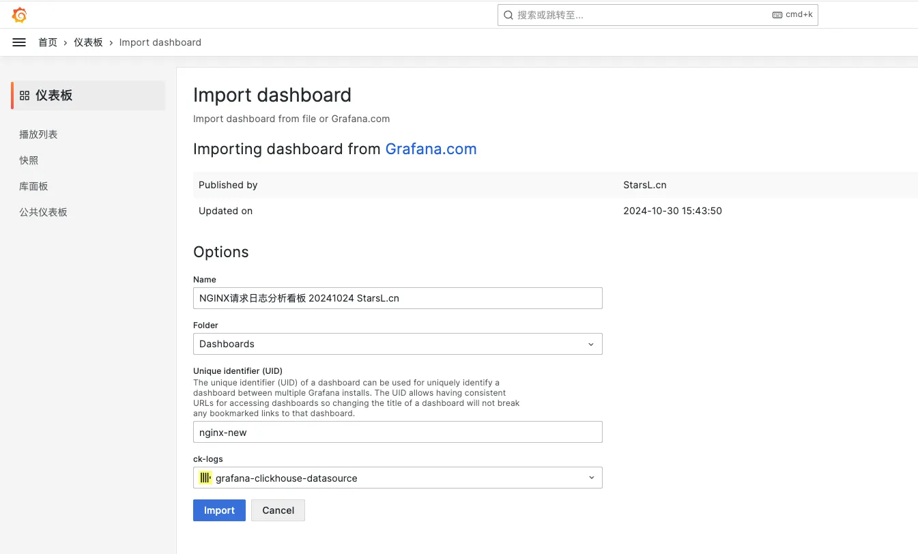Open 库面板 in the sidebar

point(33,186)
